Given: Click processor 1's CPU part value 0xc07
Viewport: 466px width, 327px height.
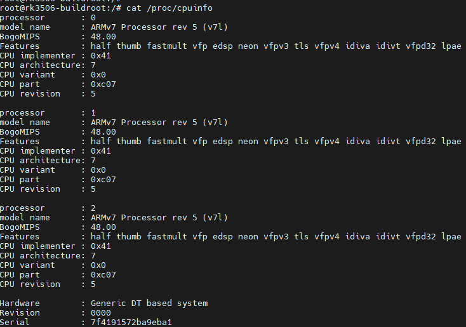Looking at the screenshot, I should click(x=103, y=179).
